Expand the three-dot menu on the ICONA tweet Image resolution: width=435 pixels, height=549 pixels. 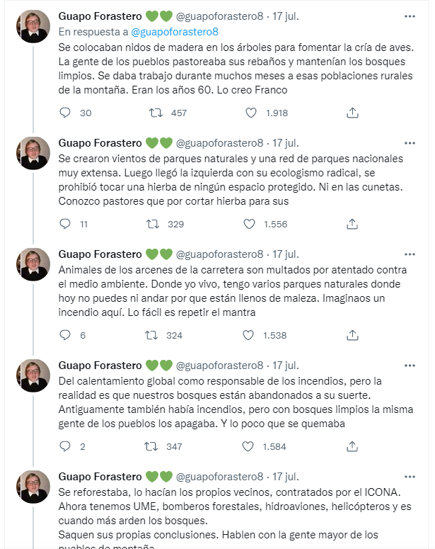pos(410,475)
